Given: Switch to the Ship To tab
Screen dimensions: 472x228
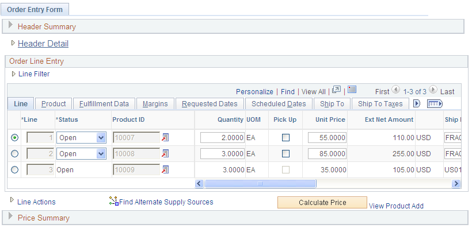Looking at the screenshot, I should tap(332, 103).
